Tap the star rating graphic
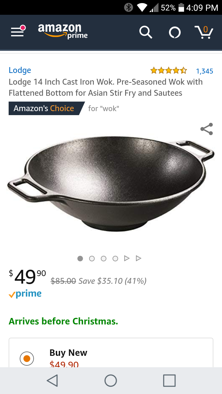 coord(169,71)
